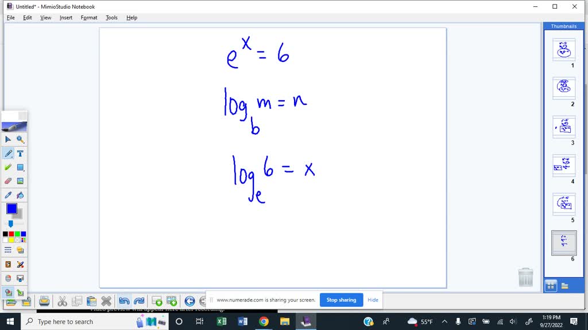Hide the screen sharing notification bar

tap(373, 300)
